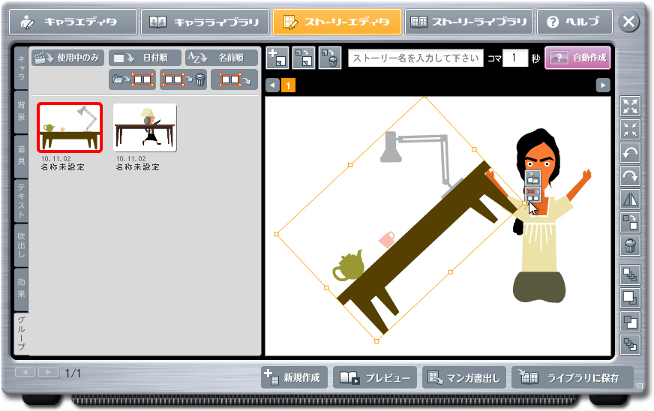The image size is (654, 411).
Task: Click the ライブラリに保存 button
Action: [x=573, y=377]
